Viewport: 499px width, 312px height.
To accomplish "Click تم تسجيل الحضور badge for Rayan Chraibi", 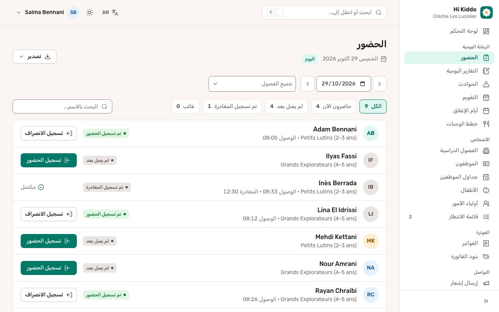I will point(106,295).
